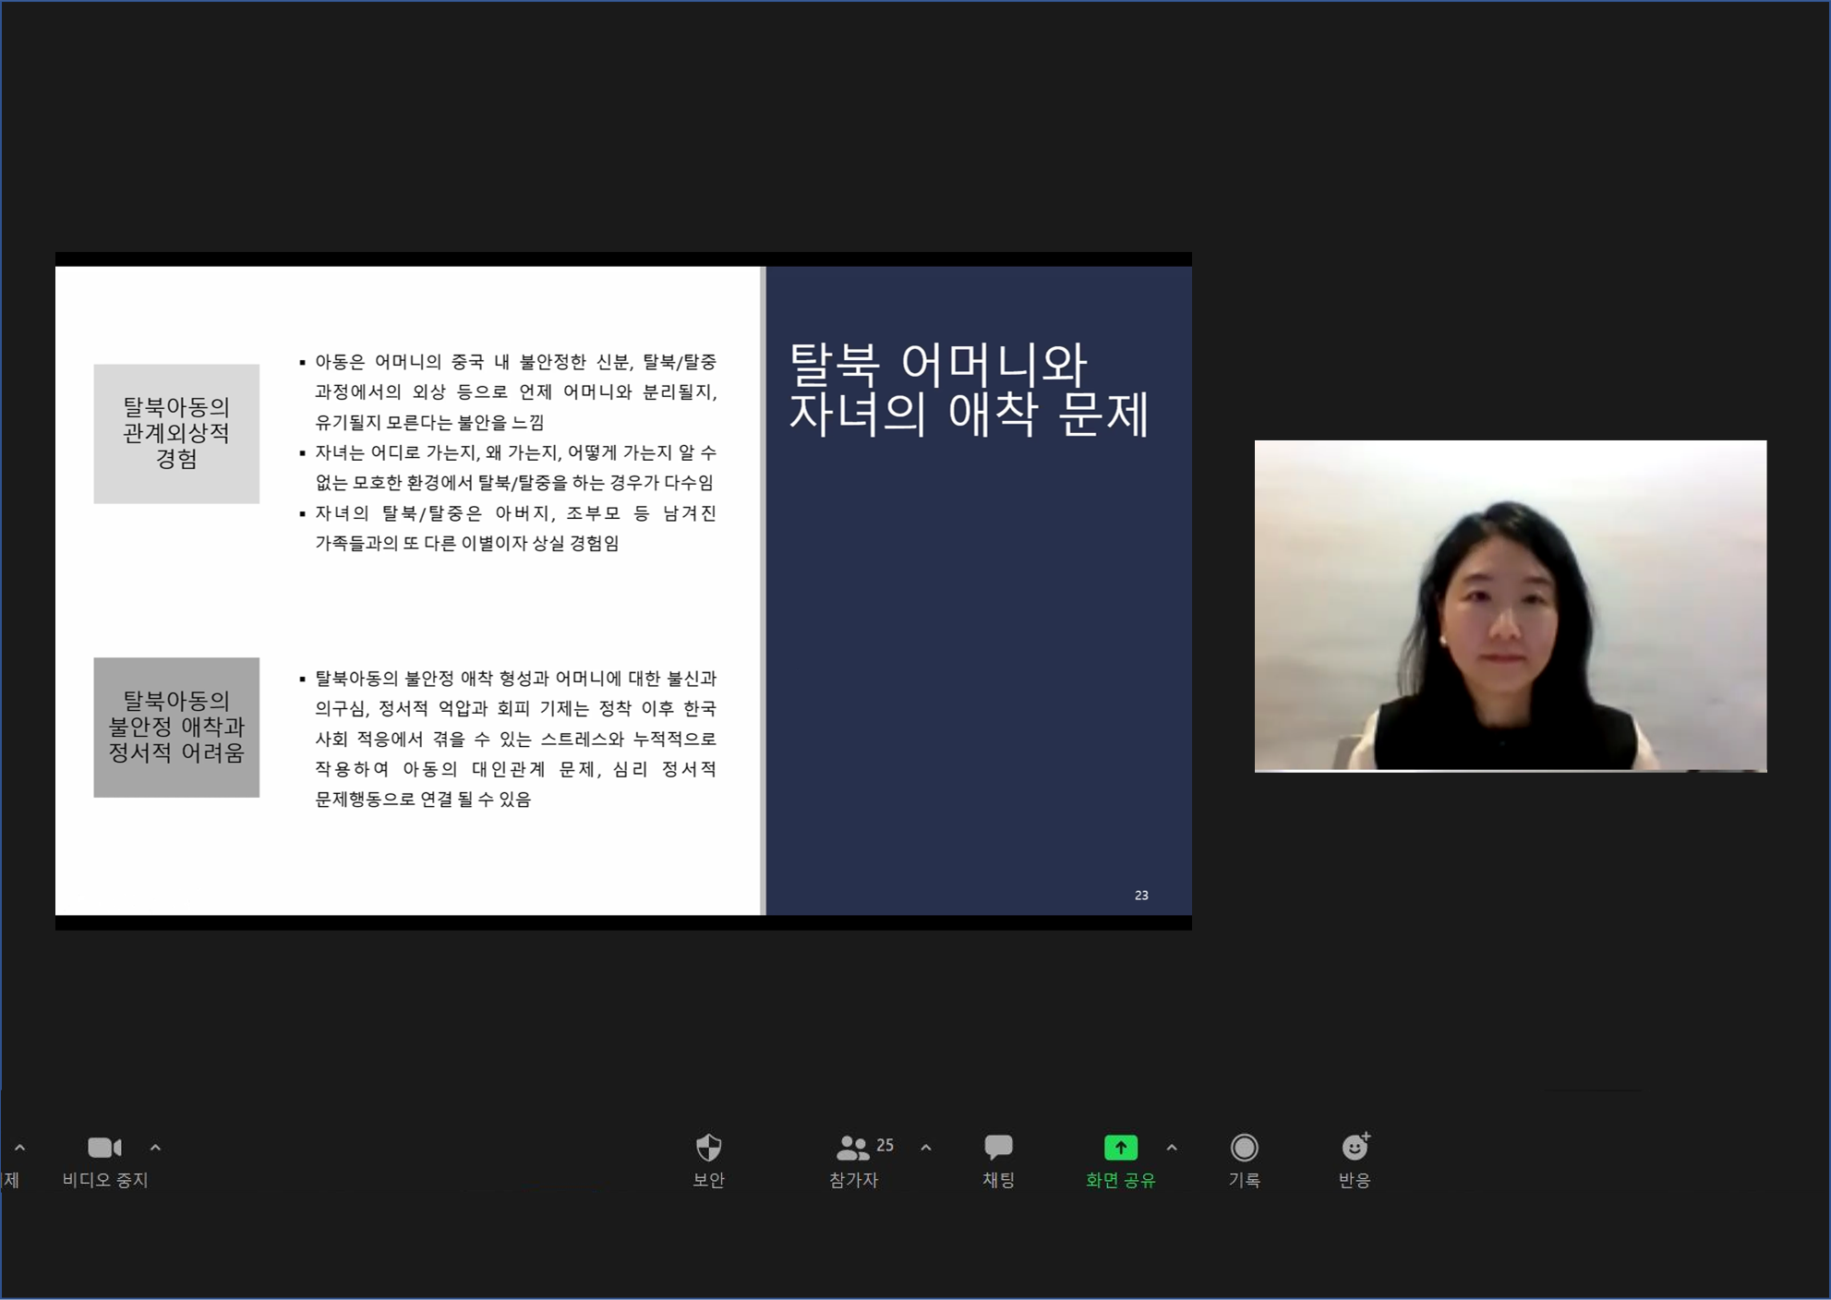Click the 반응 label text
Viewport: 1831px width, 1300px height.
(1355, 1180)
